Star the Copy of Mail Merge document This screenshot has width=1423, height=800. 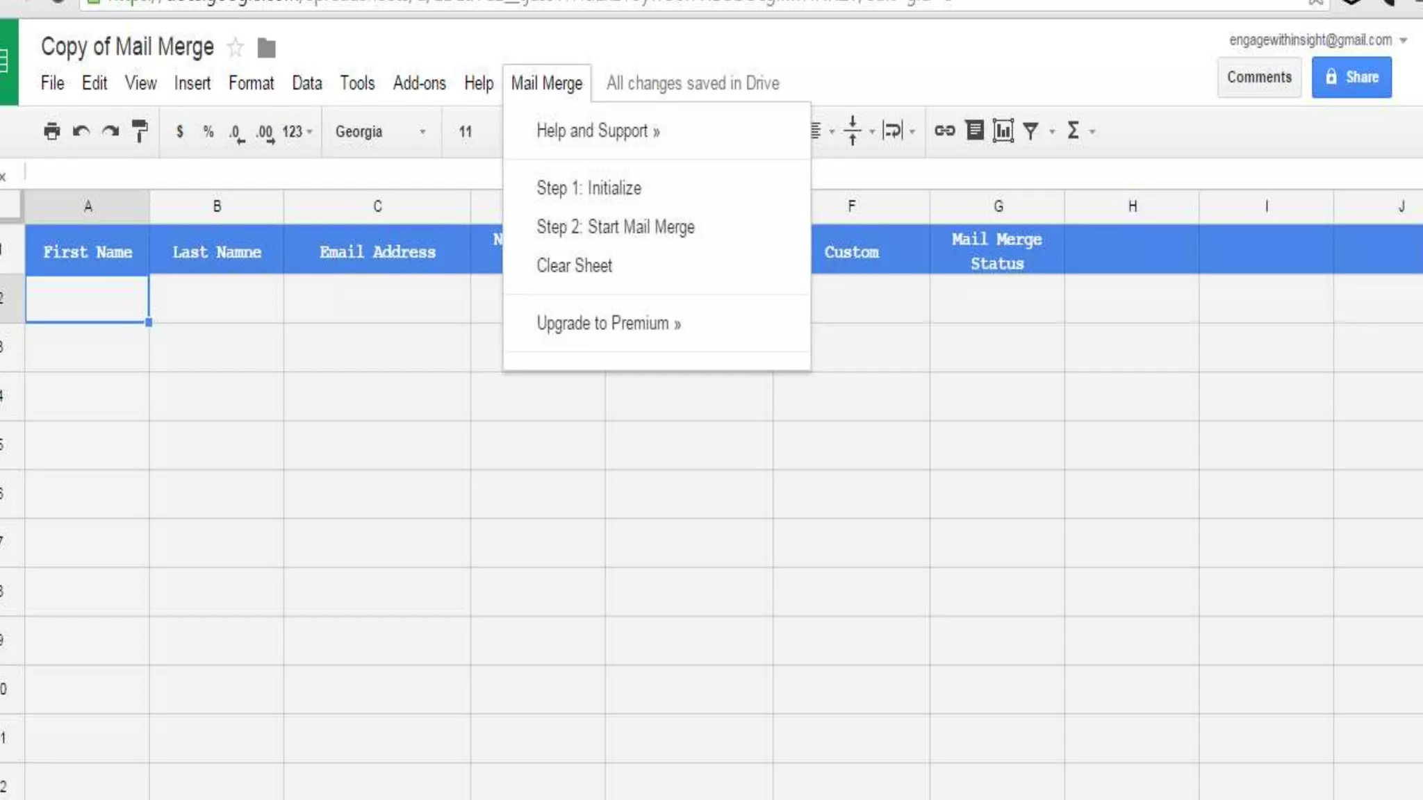point(236,47)
